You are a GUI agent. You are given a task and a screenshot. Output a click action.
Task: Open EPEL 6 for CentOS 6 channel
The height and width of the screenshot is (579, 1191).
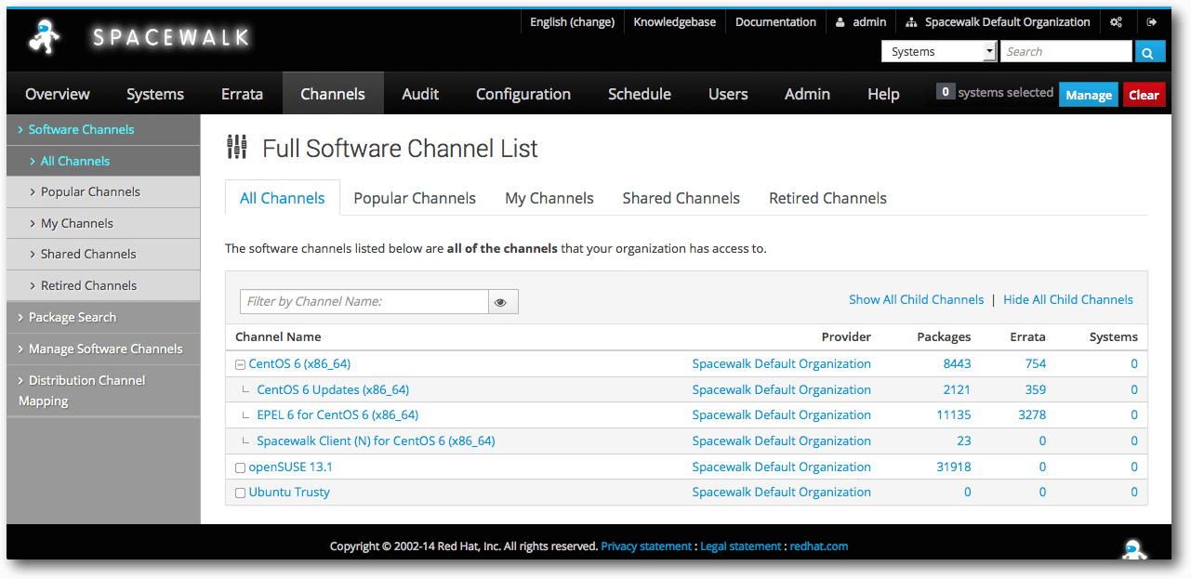pyautogui.click(x=337, y=415)
